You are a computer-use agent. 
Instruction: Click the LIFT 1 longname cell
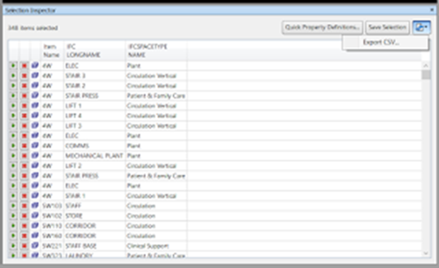(x=95, y=106)
